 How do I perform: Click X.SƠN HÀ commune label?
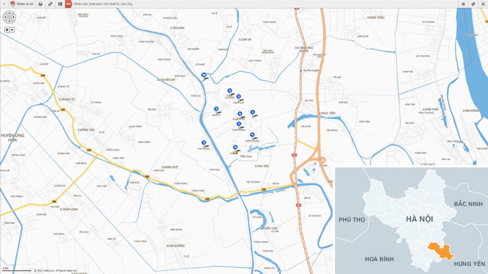click(x=245, y=39)
